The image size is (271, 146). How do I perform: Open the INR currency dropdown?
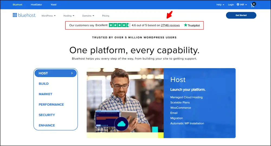(243, 5)
